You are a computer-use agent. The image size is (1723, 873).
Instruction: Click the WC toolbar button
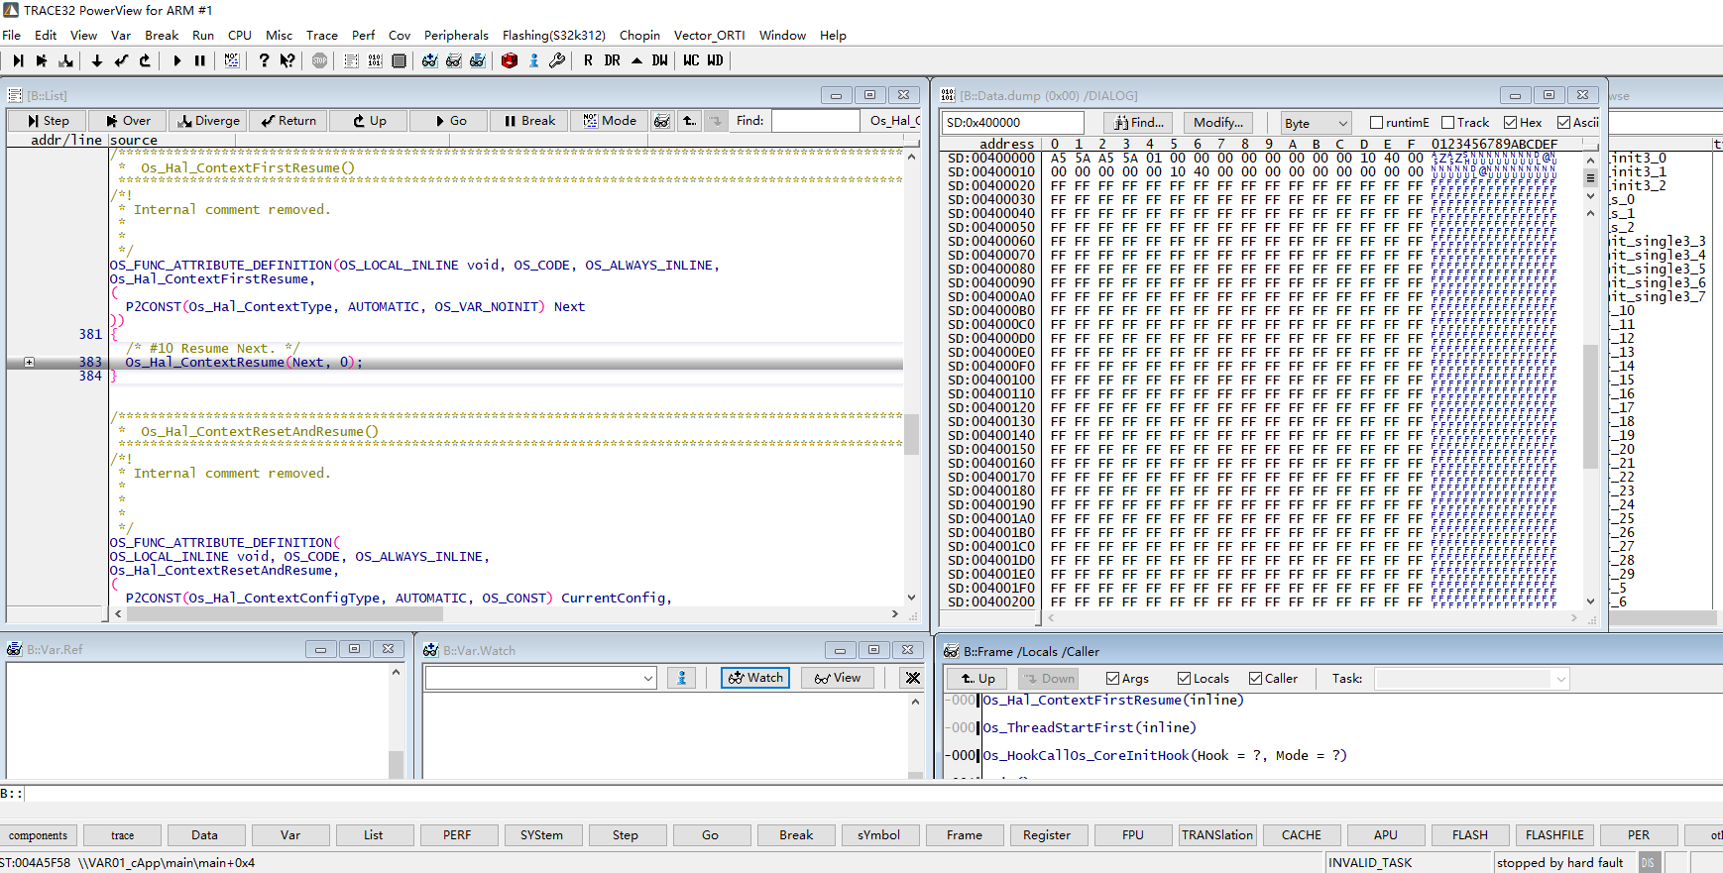691,60
